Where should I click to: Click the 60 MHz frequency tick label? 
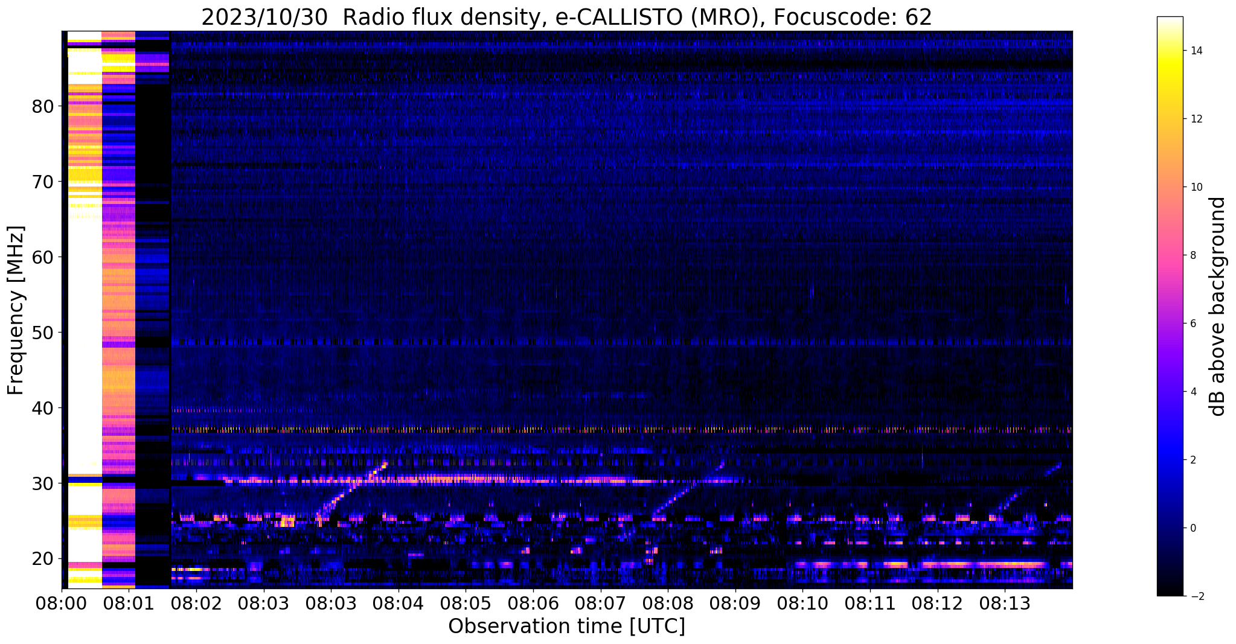pos(43,258)
